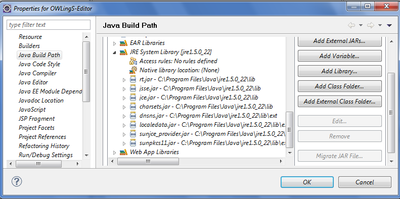Open Java Editor page
The height and width of the screenshot is (199, 400).
click(x=33, y=82)
